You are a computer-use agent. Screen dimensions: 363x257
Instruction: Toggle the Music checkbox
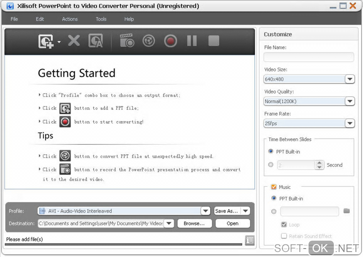coord(274,187)
